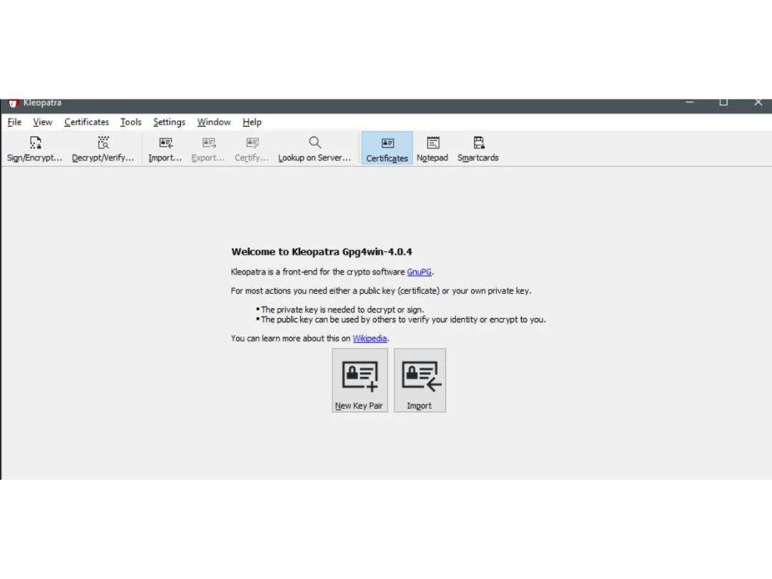This screenshot has width=772, height=579.
Task: Open the View menu
Action: click(x=42, y=122)
